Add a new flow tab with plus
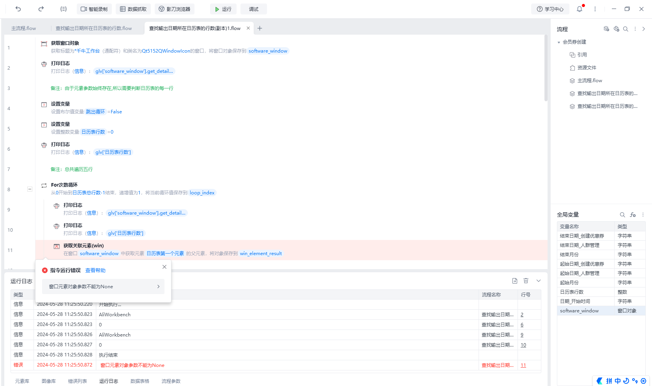The image size is (652, 386). 260,28
